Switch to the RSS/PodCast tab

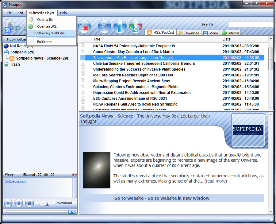click(160, 33)
